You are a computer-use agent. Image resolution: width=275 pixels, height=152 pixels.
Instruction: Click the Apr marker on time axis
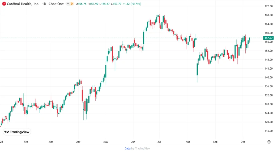pos(78,142)
